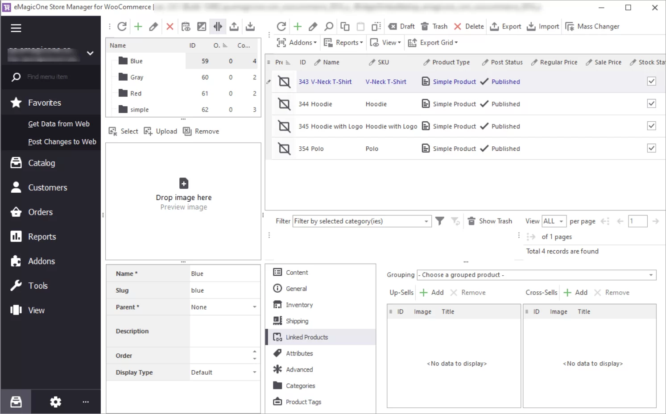
Task: Duplicate selected product using copy icon
Action: tap(345, 26)
